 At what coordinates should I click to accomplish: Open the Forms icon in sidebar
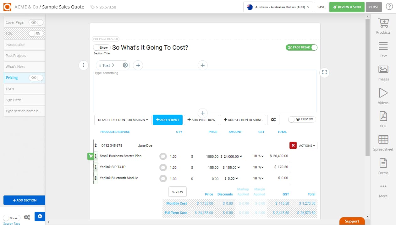pyautogui.click(x=383, y=163)
